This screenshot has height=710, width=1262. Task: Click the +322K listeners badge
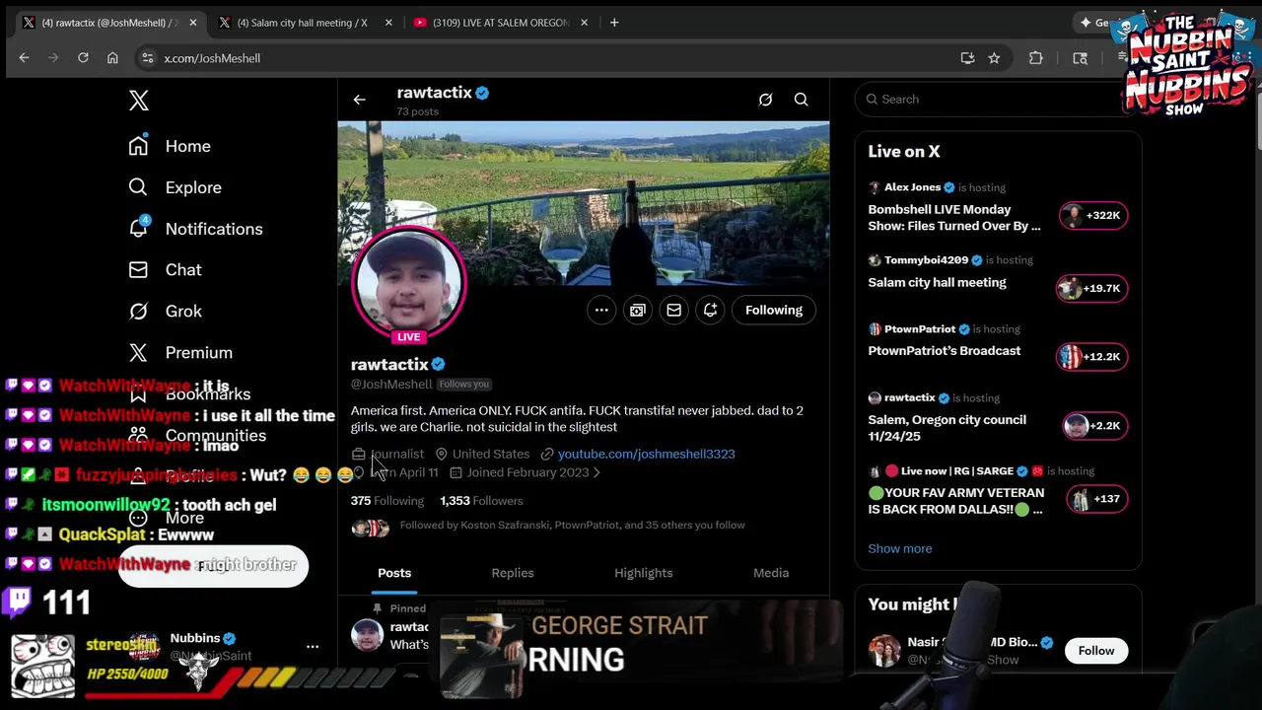click(1093, 216)
